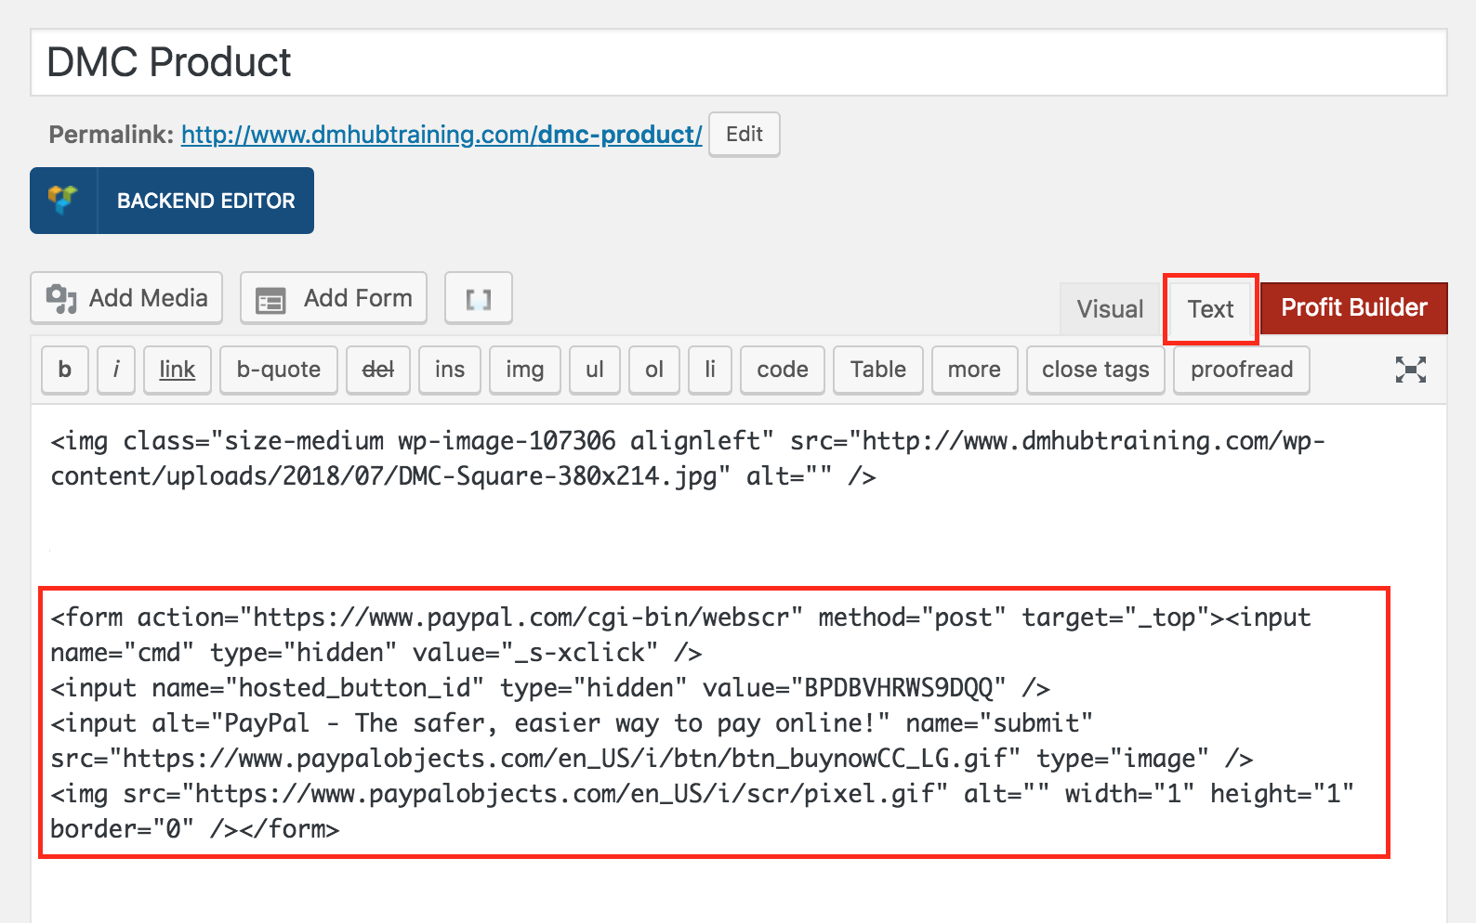Viewport: 1476px width, 923px height.
Task: Click the hosted_button_id input code line
Action: (550, 688)
